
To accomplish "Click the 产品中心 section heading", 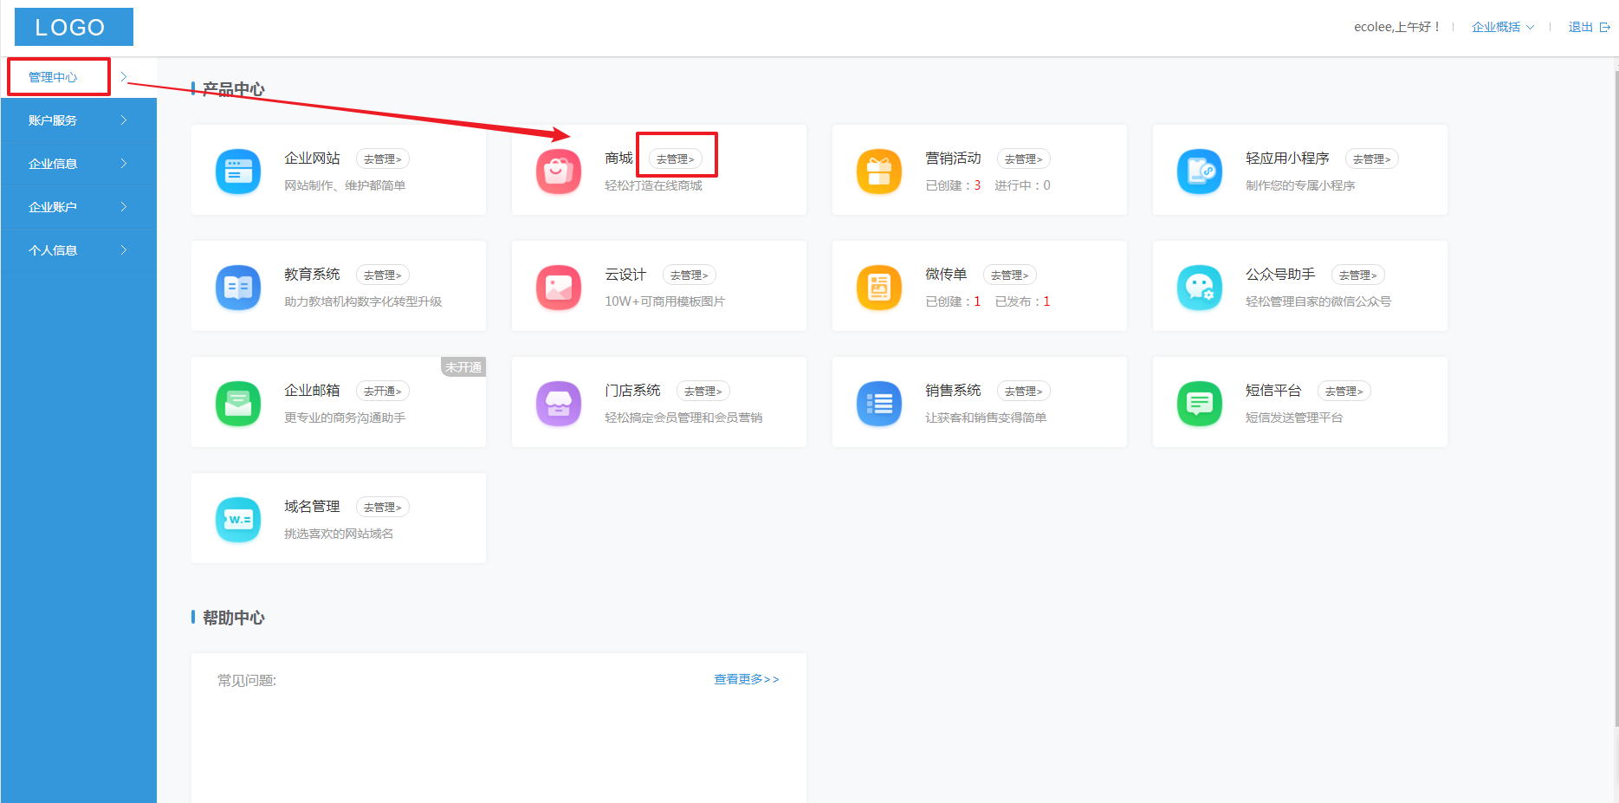I will tap(234, 89).
